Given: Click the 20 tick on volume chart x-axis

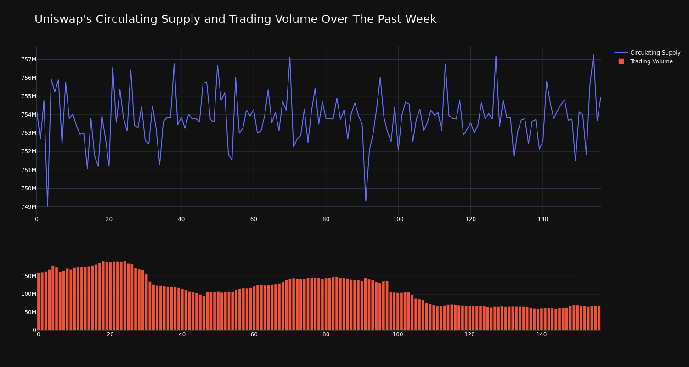Looking at the screenshot, I should [x=110, y=334].
